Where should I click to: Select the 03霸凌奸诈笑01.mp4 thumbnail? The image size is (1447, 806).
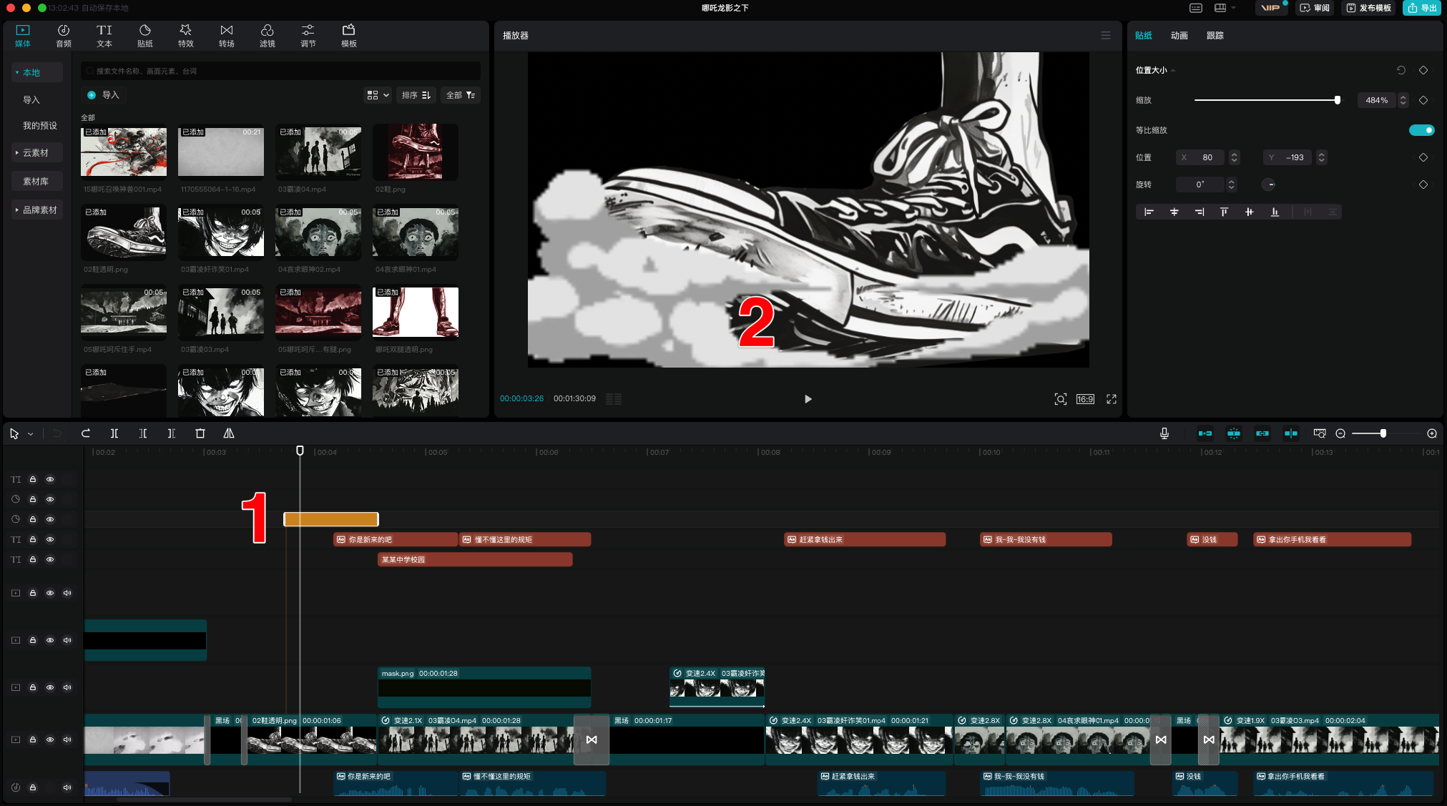click(x=221, y=232)
